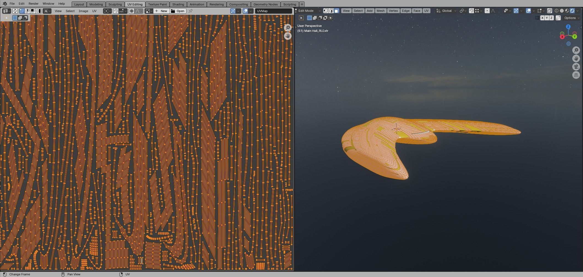The height and width of the screenshot is (277, 583).
Task: Select UV face select mode
Action: point(33,11)
